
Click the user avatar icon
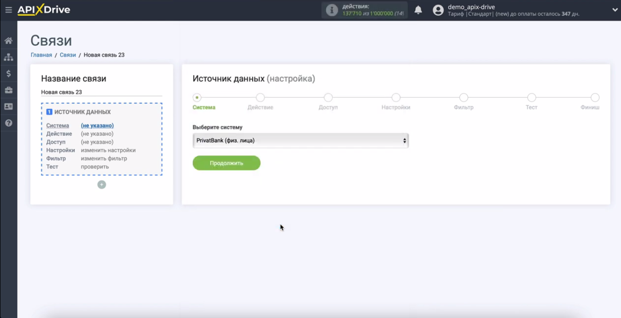coord(438,10)
